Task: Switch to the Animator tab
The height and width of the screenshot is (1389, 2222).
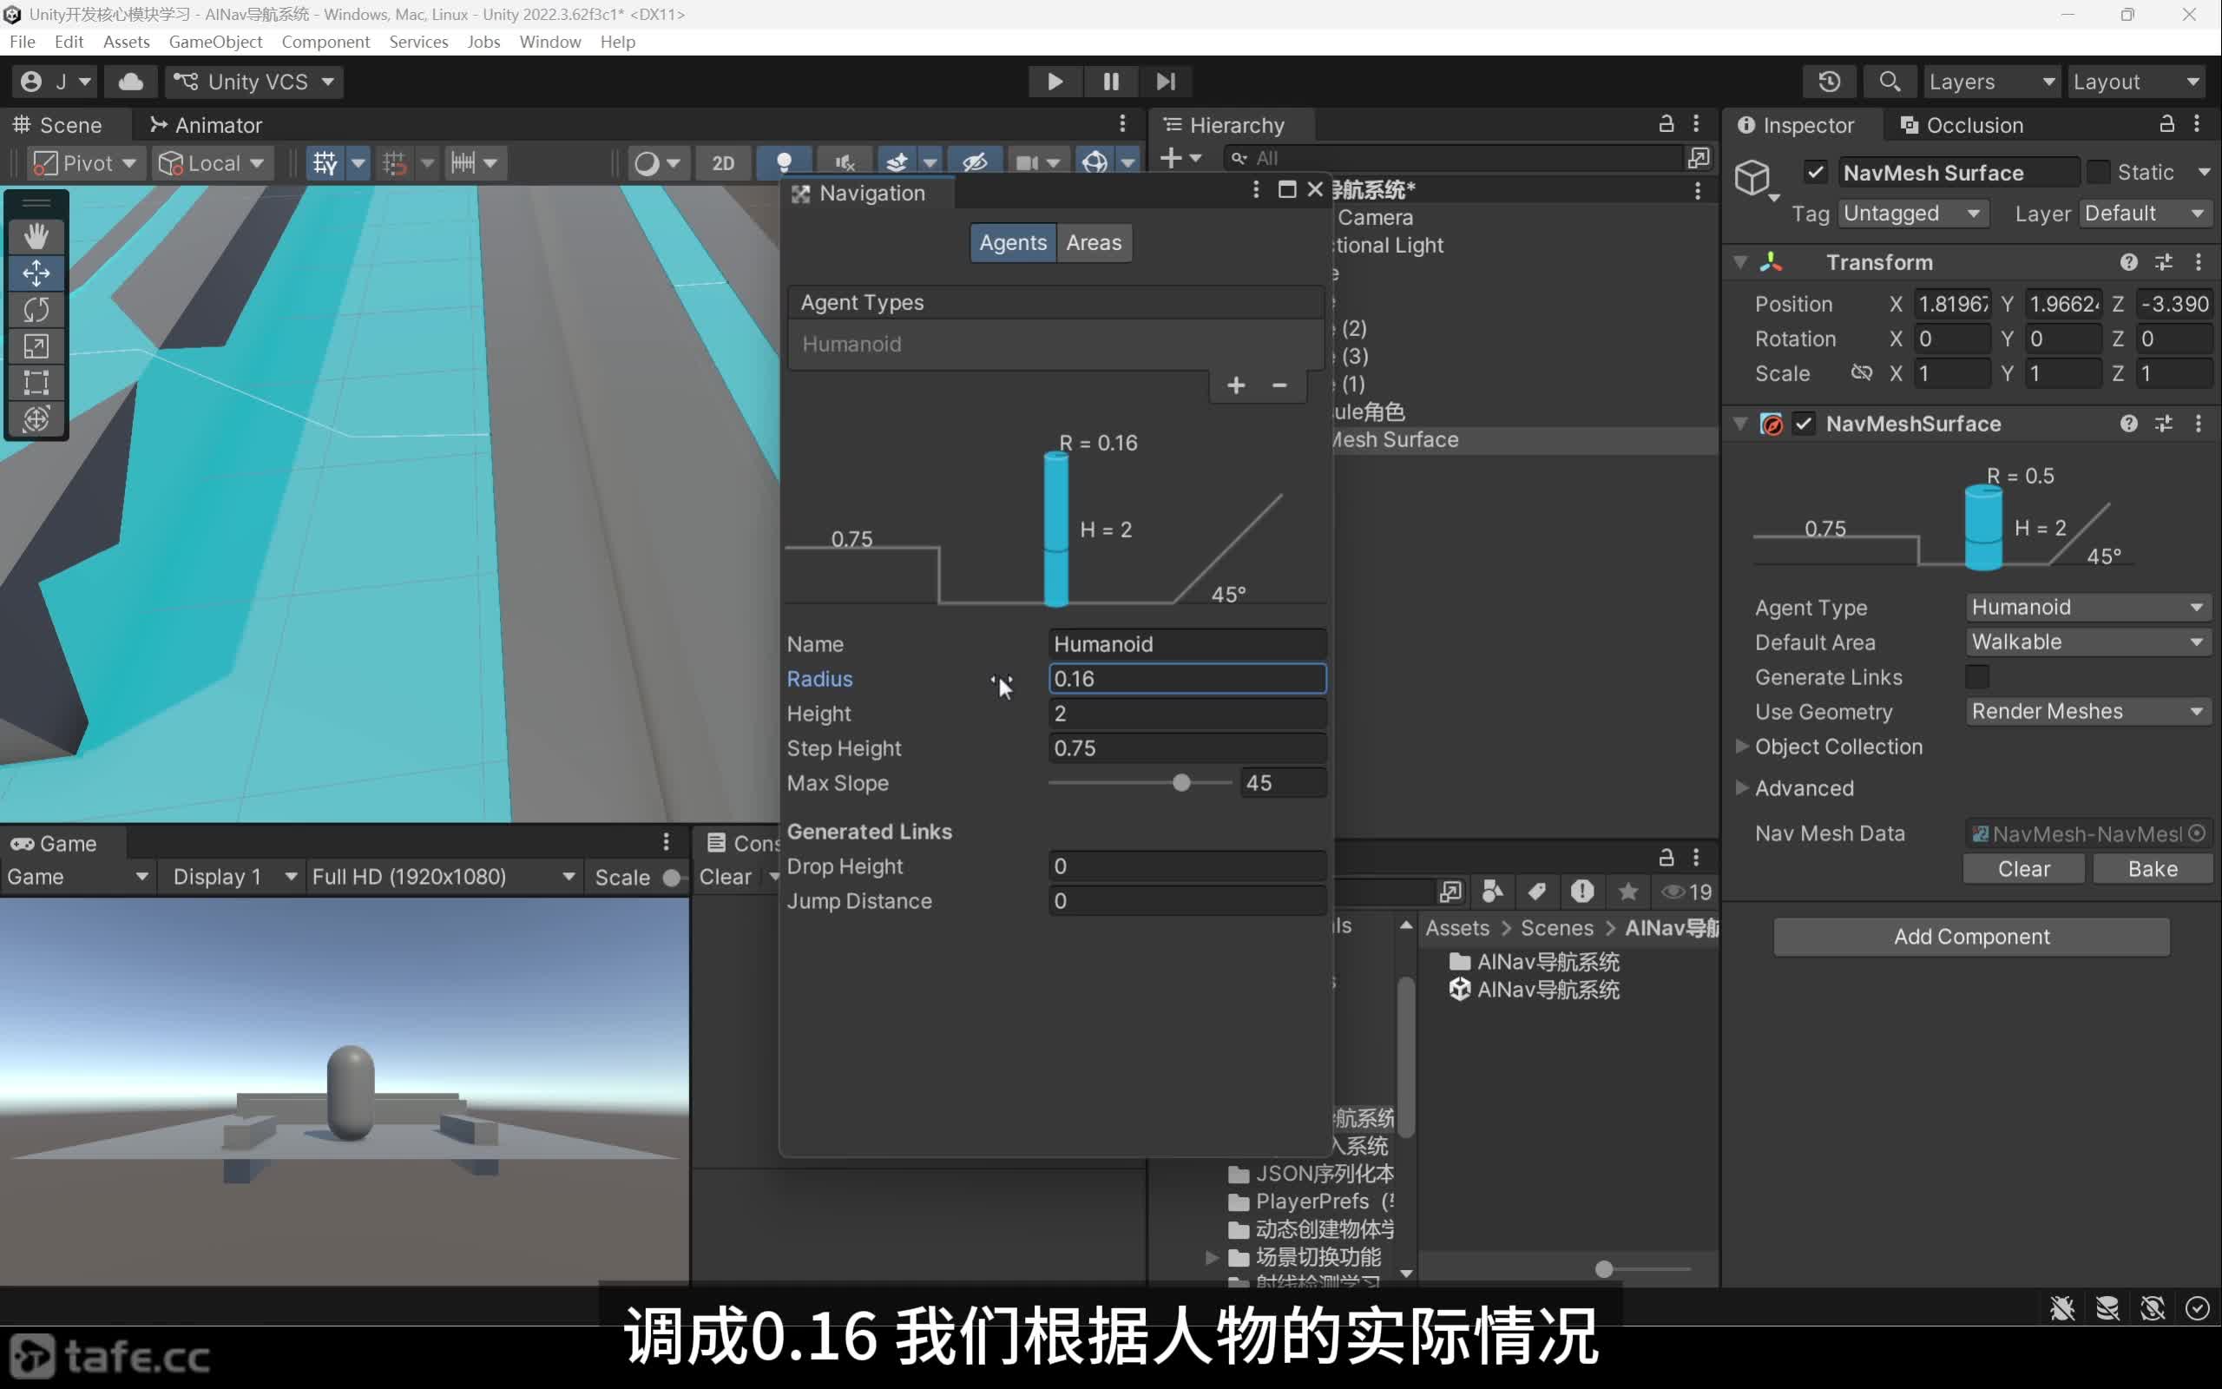Action: 206,125
